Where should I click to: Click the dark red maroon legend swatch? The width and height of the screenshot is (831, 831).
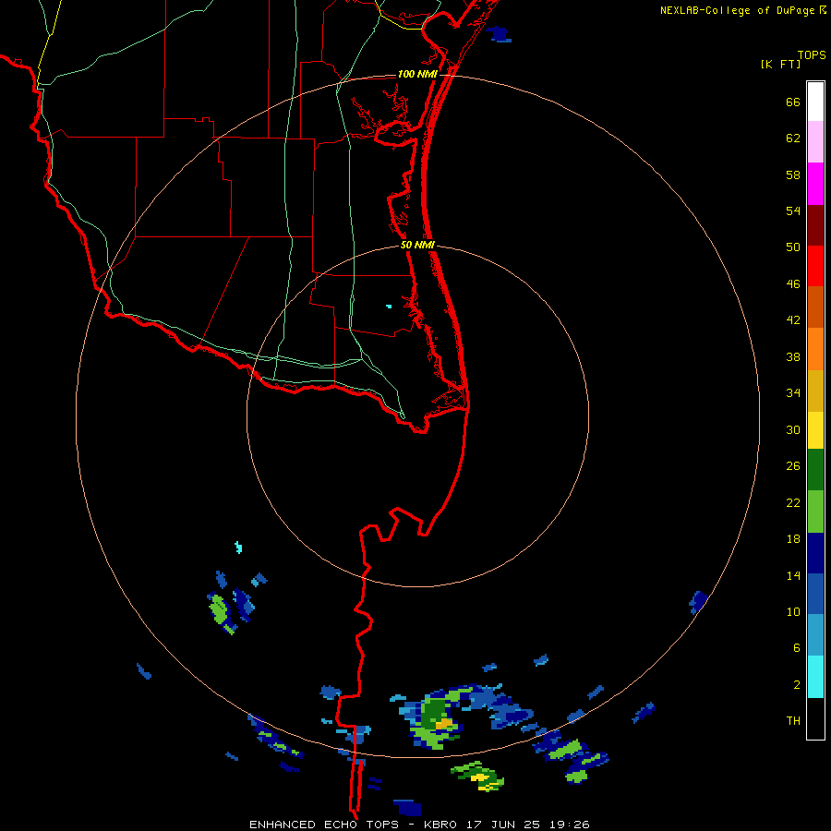(815, 225)
